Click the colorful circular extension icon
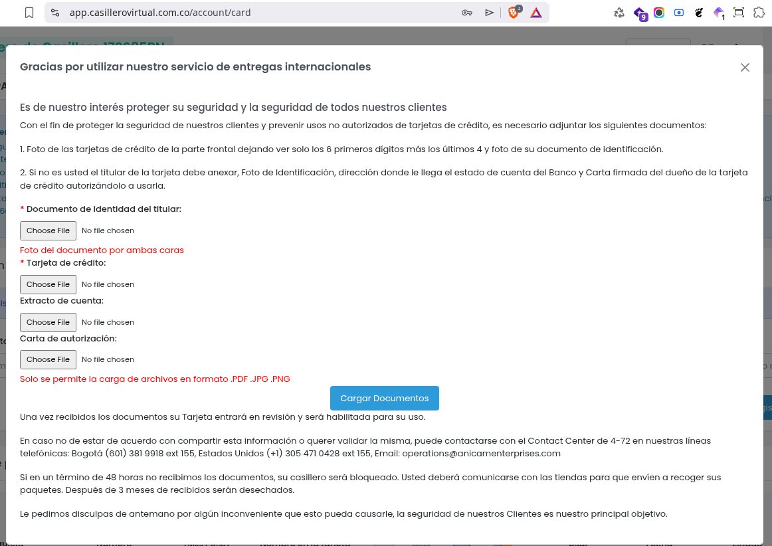The width and height of the screenshot is (772, 546). click(x=659, y=13)
